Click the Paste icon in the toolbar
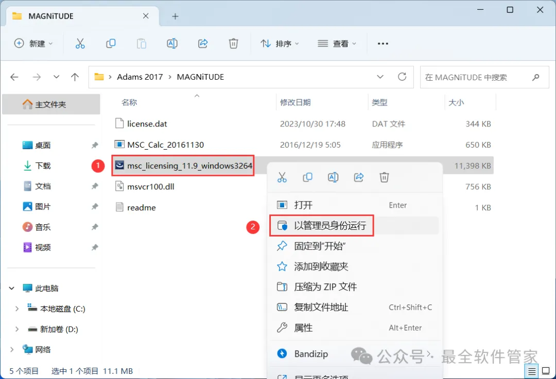 (x=142, y=44)
